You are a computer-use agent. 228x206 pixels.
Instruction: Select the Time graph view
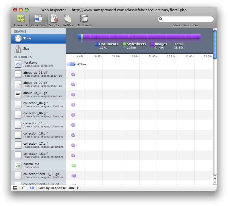pyautogui.click(x=38, y=38)
